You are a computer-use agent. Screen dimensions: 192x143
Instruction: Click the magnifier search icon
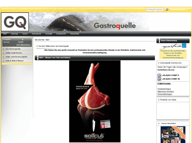tap(167, 10)
